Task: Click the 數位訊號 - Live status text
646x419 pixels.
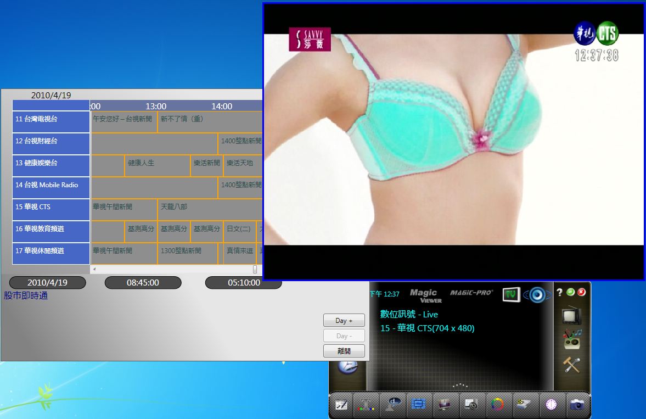Action: pos(409,314)
